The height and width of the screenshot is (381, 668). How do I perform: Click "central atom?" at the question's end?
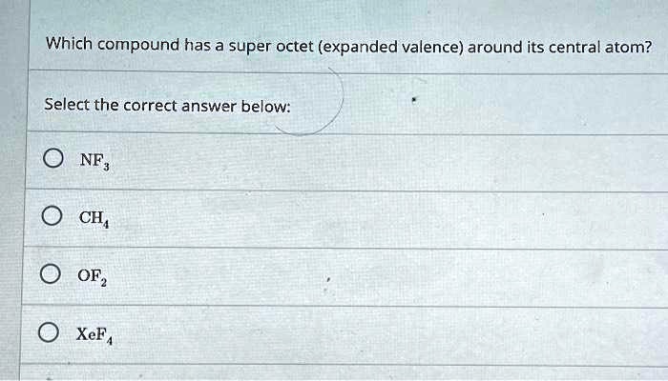(605, 46)
